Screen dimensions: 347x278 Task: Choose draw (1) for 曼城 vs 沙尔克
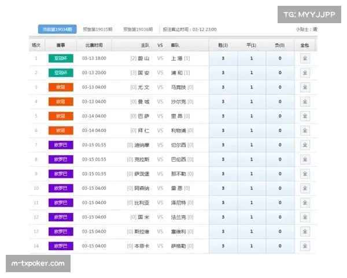pyautogui.click(x=252, y=101)
